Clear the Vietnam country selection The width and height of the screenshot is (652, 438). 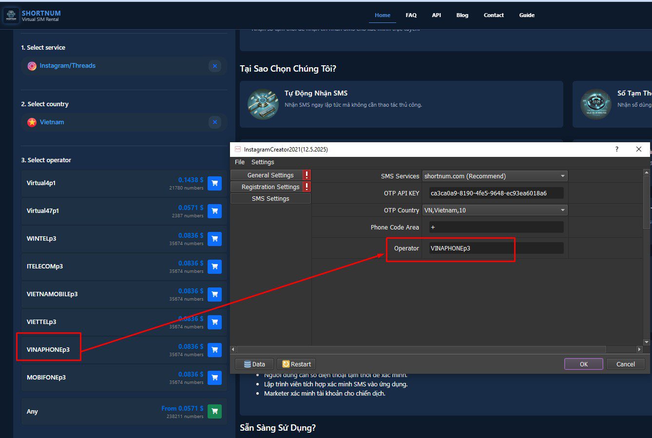pyautogui.click(x=215, y=122)
